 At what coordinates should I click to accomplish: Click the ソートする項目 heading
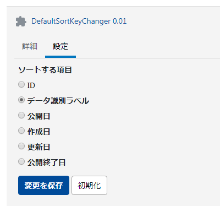(45, 70)
